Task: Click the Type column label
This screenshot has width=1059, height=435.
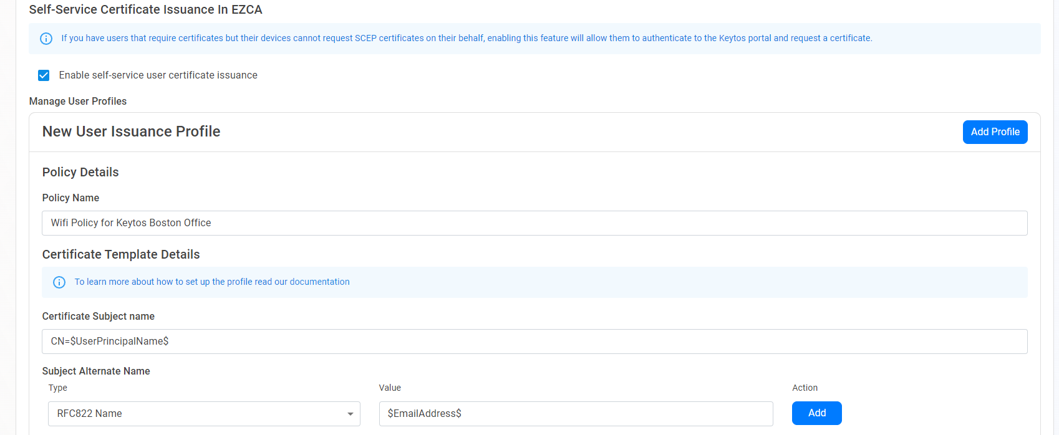Action: coord(58,388)
